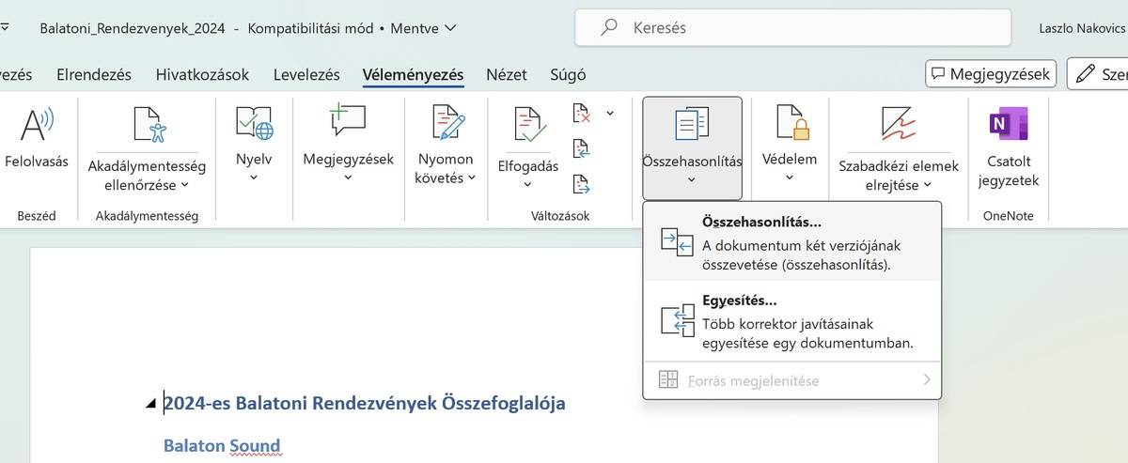Click the Megjegyzések button at top right

tap(991, 73)
